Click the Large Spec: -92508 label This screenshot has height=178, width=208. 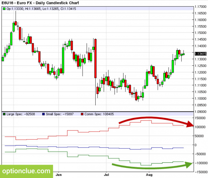pos(21,114)
